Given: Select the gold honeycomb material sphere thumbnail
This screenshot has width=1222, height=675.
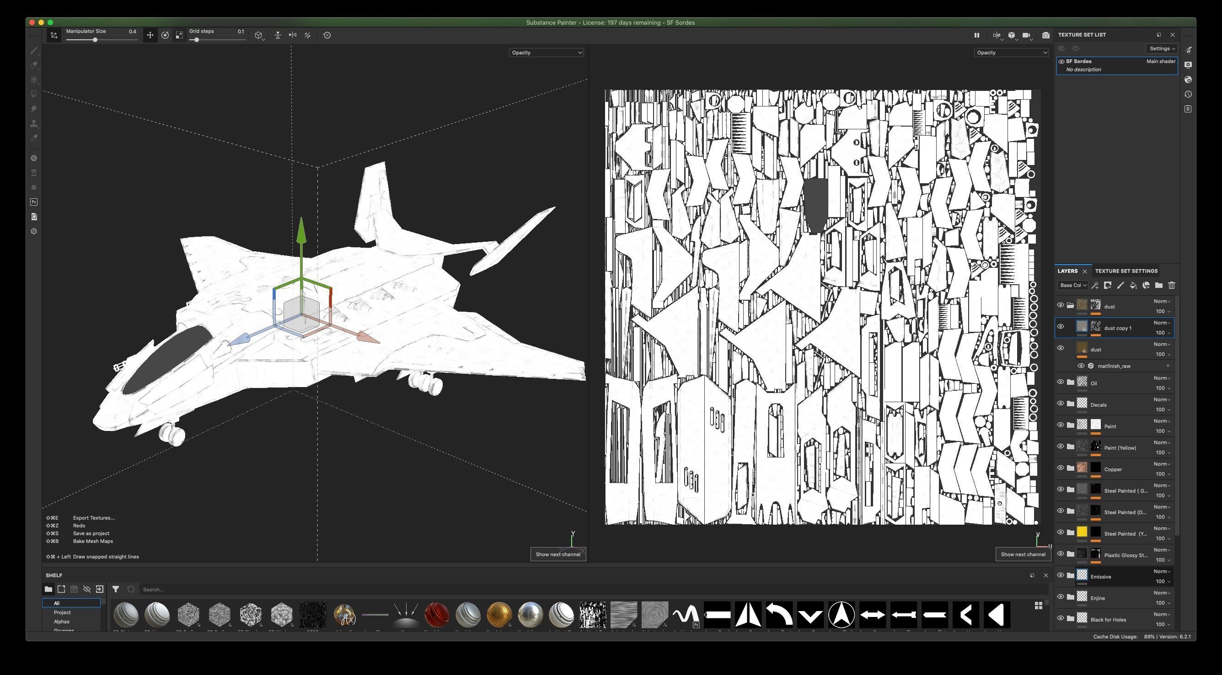Looking at the screenshot, I should click(499, 615).
